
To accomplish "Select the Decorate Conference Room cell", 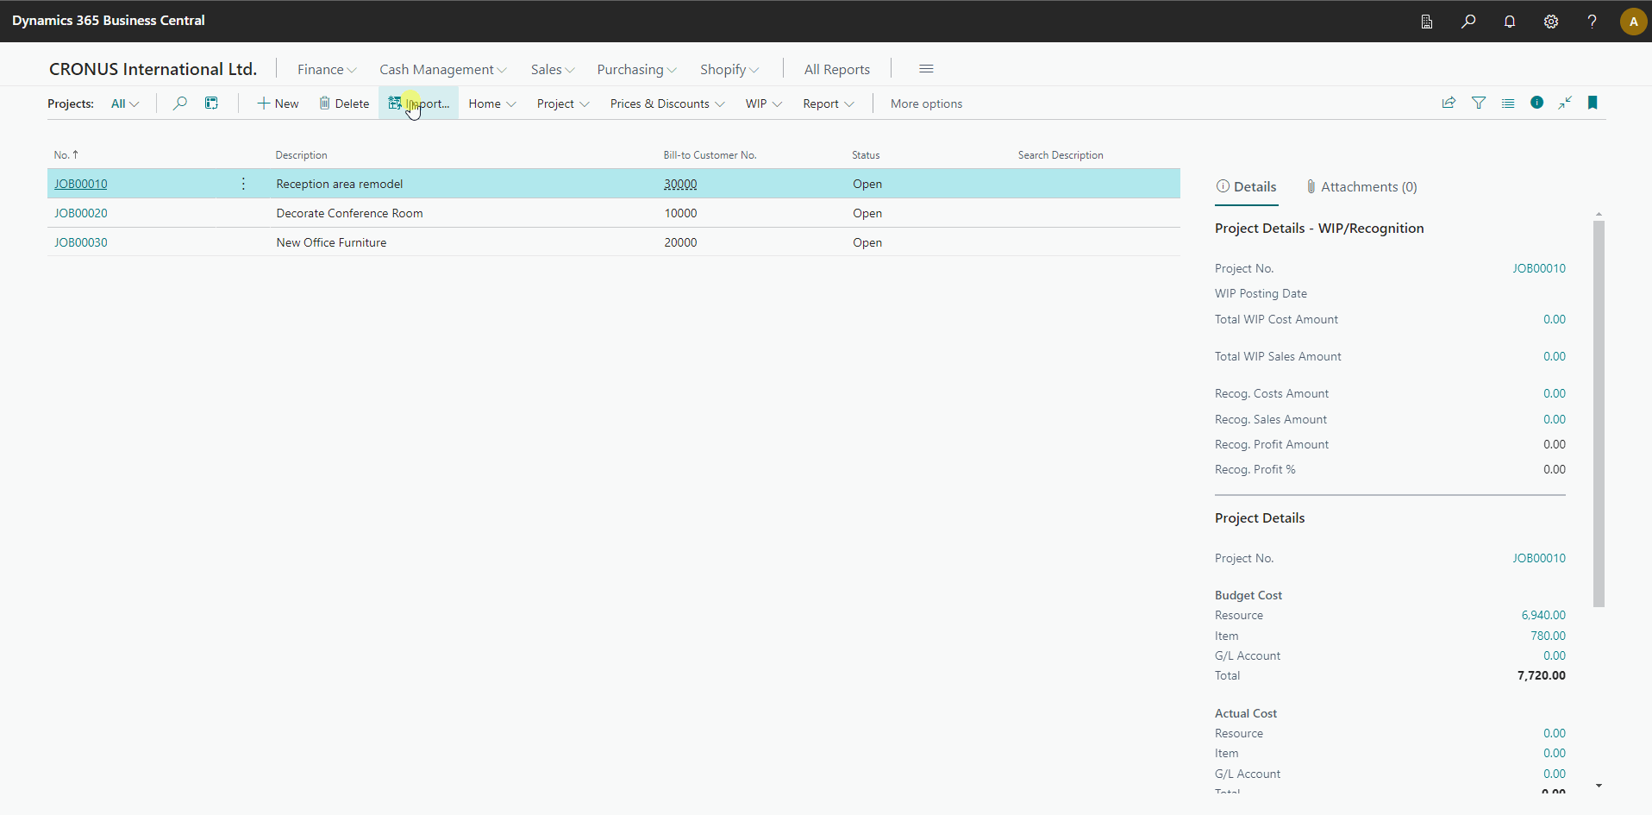I will [x=349, y=213].
